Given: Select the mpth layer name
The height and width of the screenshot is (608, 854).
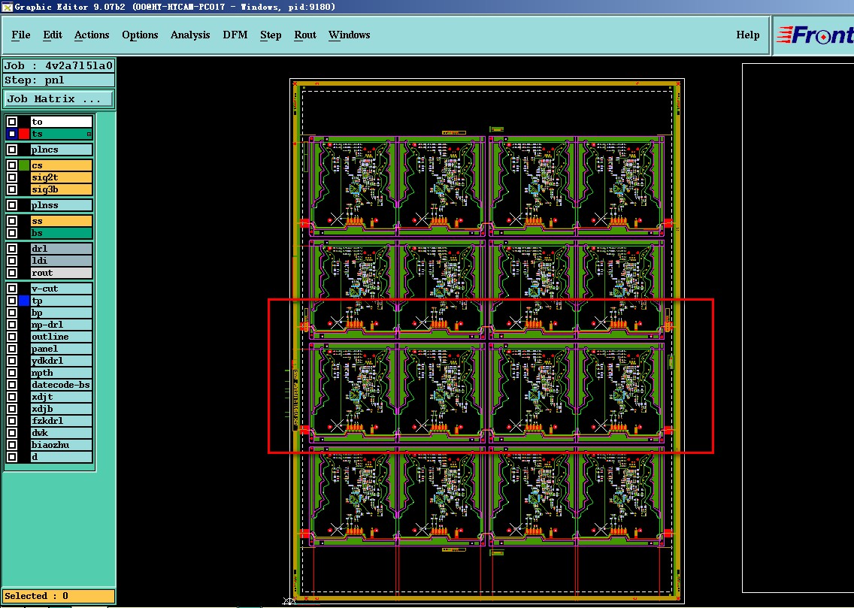Looking at the screenshot, I should (x=61, y=373).
